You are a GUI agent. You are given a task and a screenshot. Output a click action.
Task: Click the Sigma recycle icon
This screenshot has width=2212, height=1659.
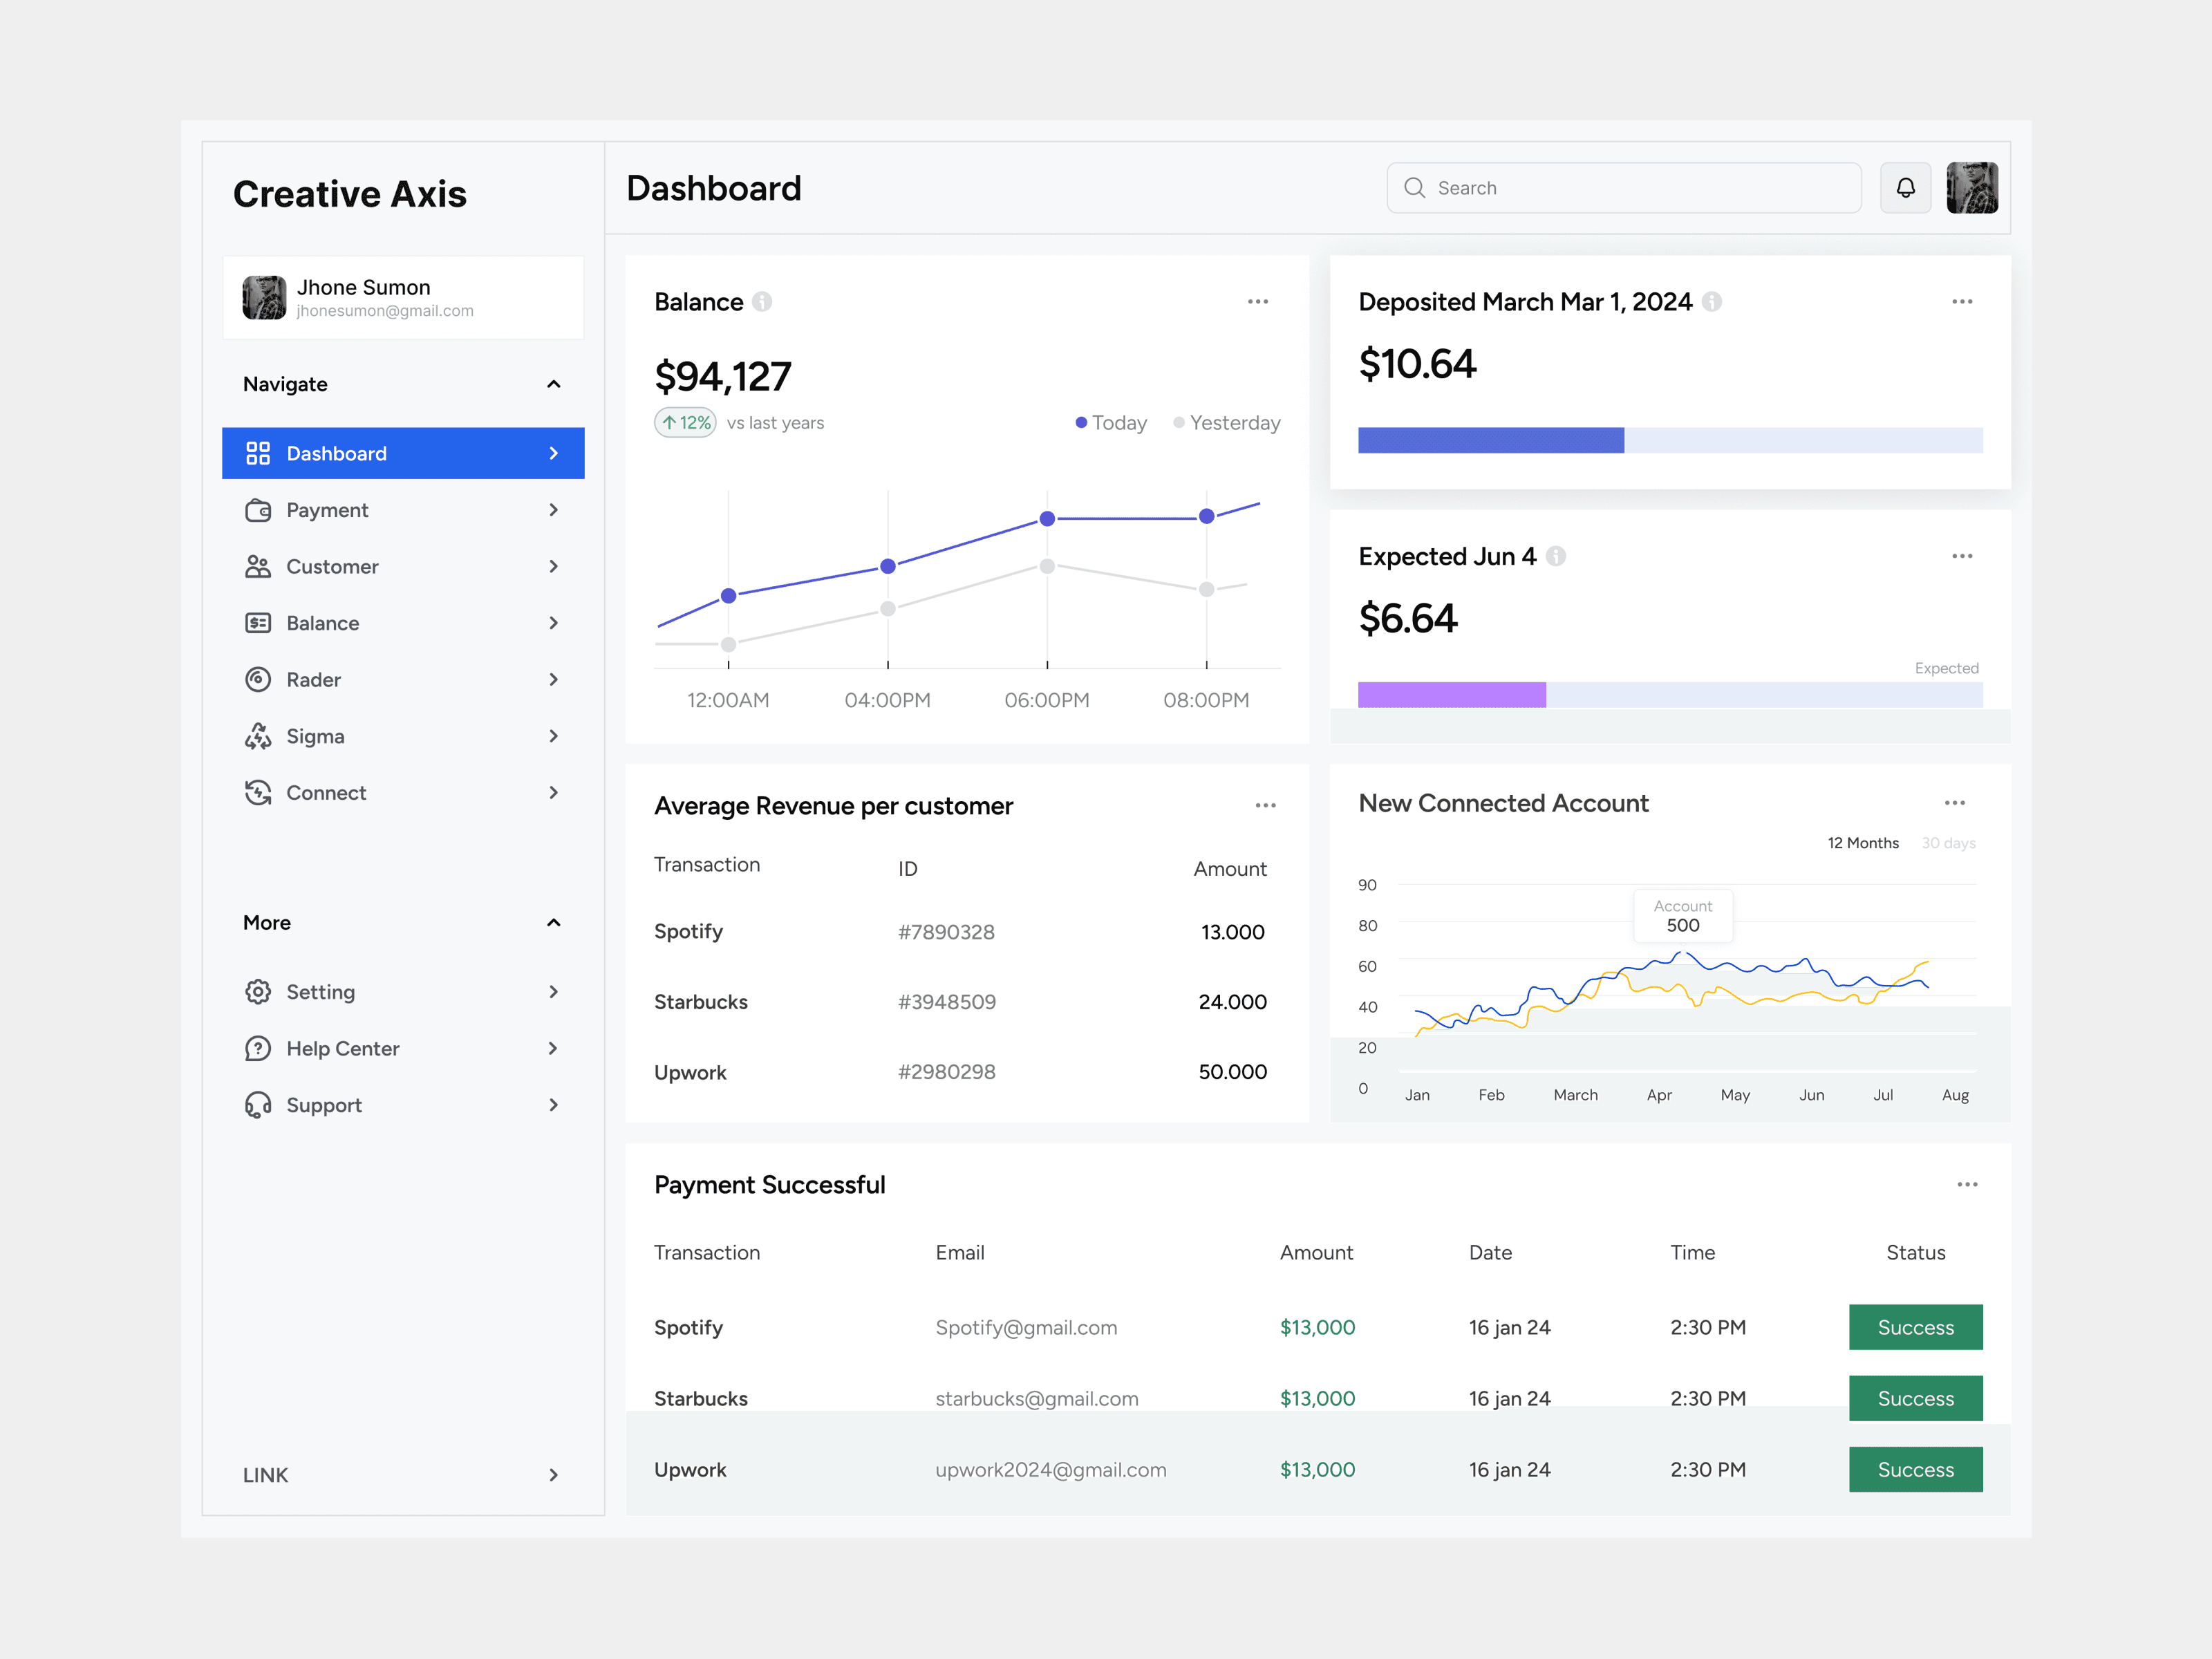(258, 737)
